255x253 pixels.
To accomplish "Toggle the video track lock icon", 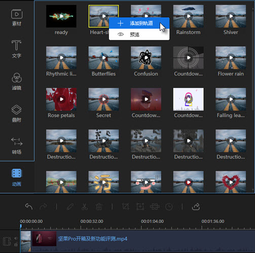I will (x=16, y=244).
